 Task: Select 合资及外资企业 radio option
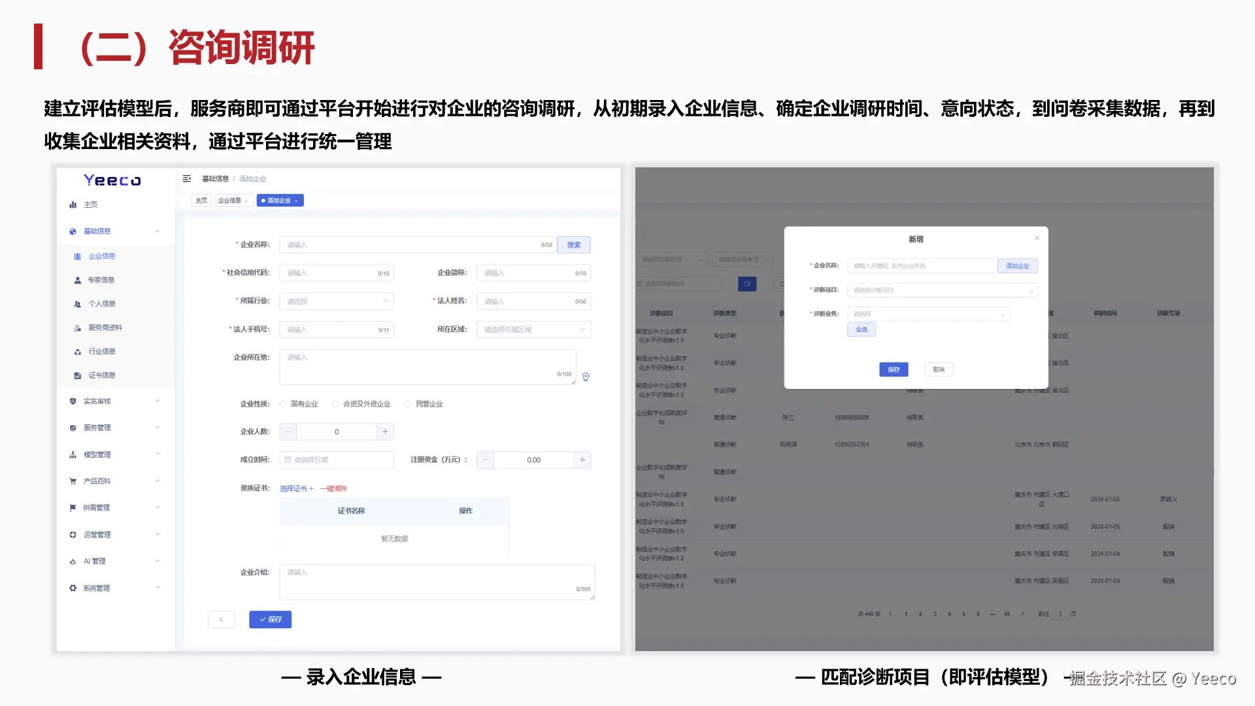point(335,404)
